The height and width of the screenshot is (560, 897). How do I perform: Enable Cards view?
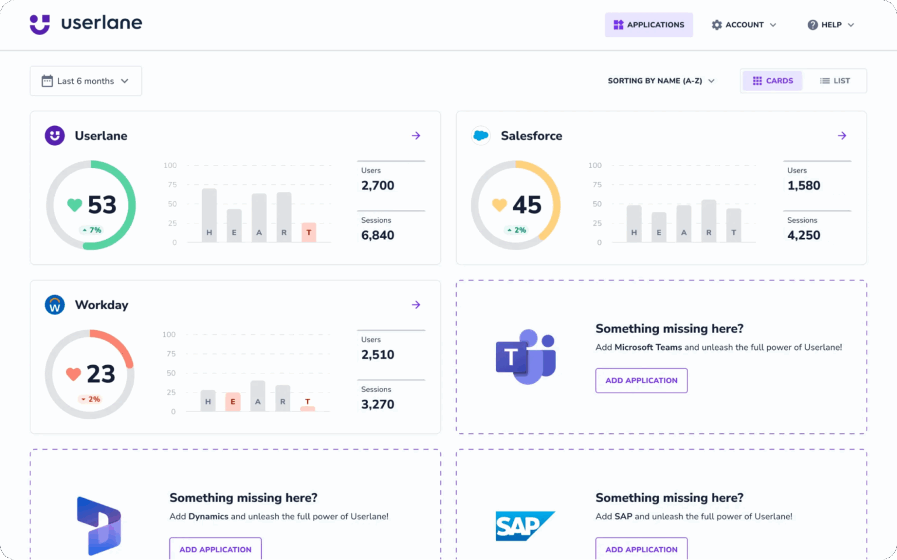[x=772, y=80]
